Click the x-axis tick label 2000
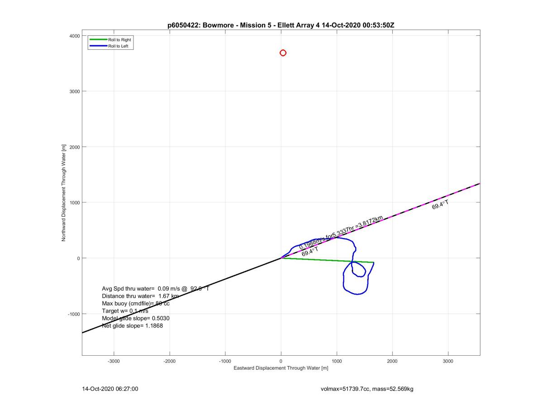This screenshot has width=543, height=400. point(392,361)
